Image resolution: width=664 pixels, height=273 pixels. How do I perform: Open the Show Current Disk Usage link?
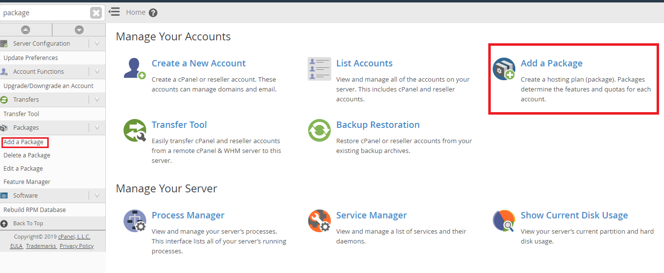(574, 215)
